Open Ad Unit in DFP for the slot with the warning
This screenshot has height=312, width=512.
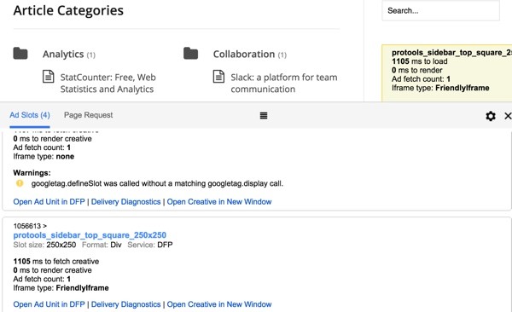[x=49, y=202]
